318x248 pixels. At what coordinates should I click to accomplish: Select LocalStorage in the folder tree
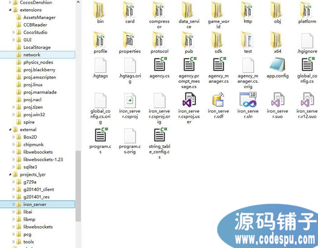37,47
